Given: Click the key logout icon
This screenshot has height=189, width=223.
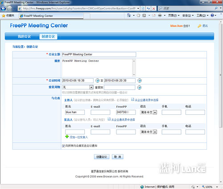Looking at the screenshot, I should [199, 26].
